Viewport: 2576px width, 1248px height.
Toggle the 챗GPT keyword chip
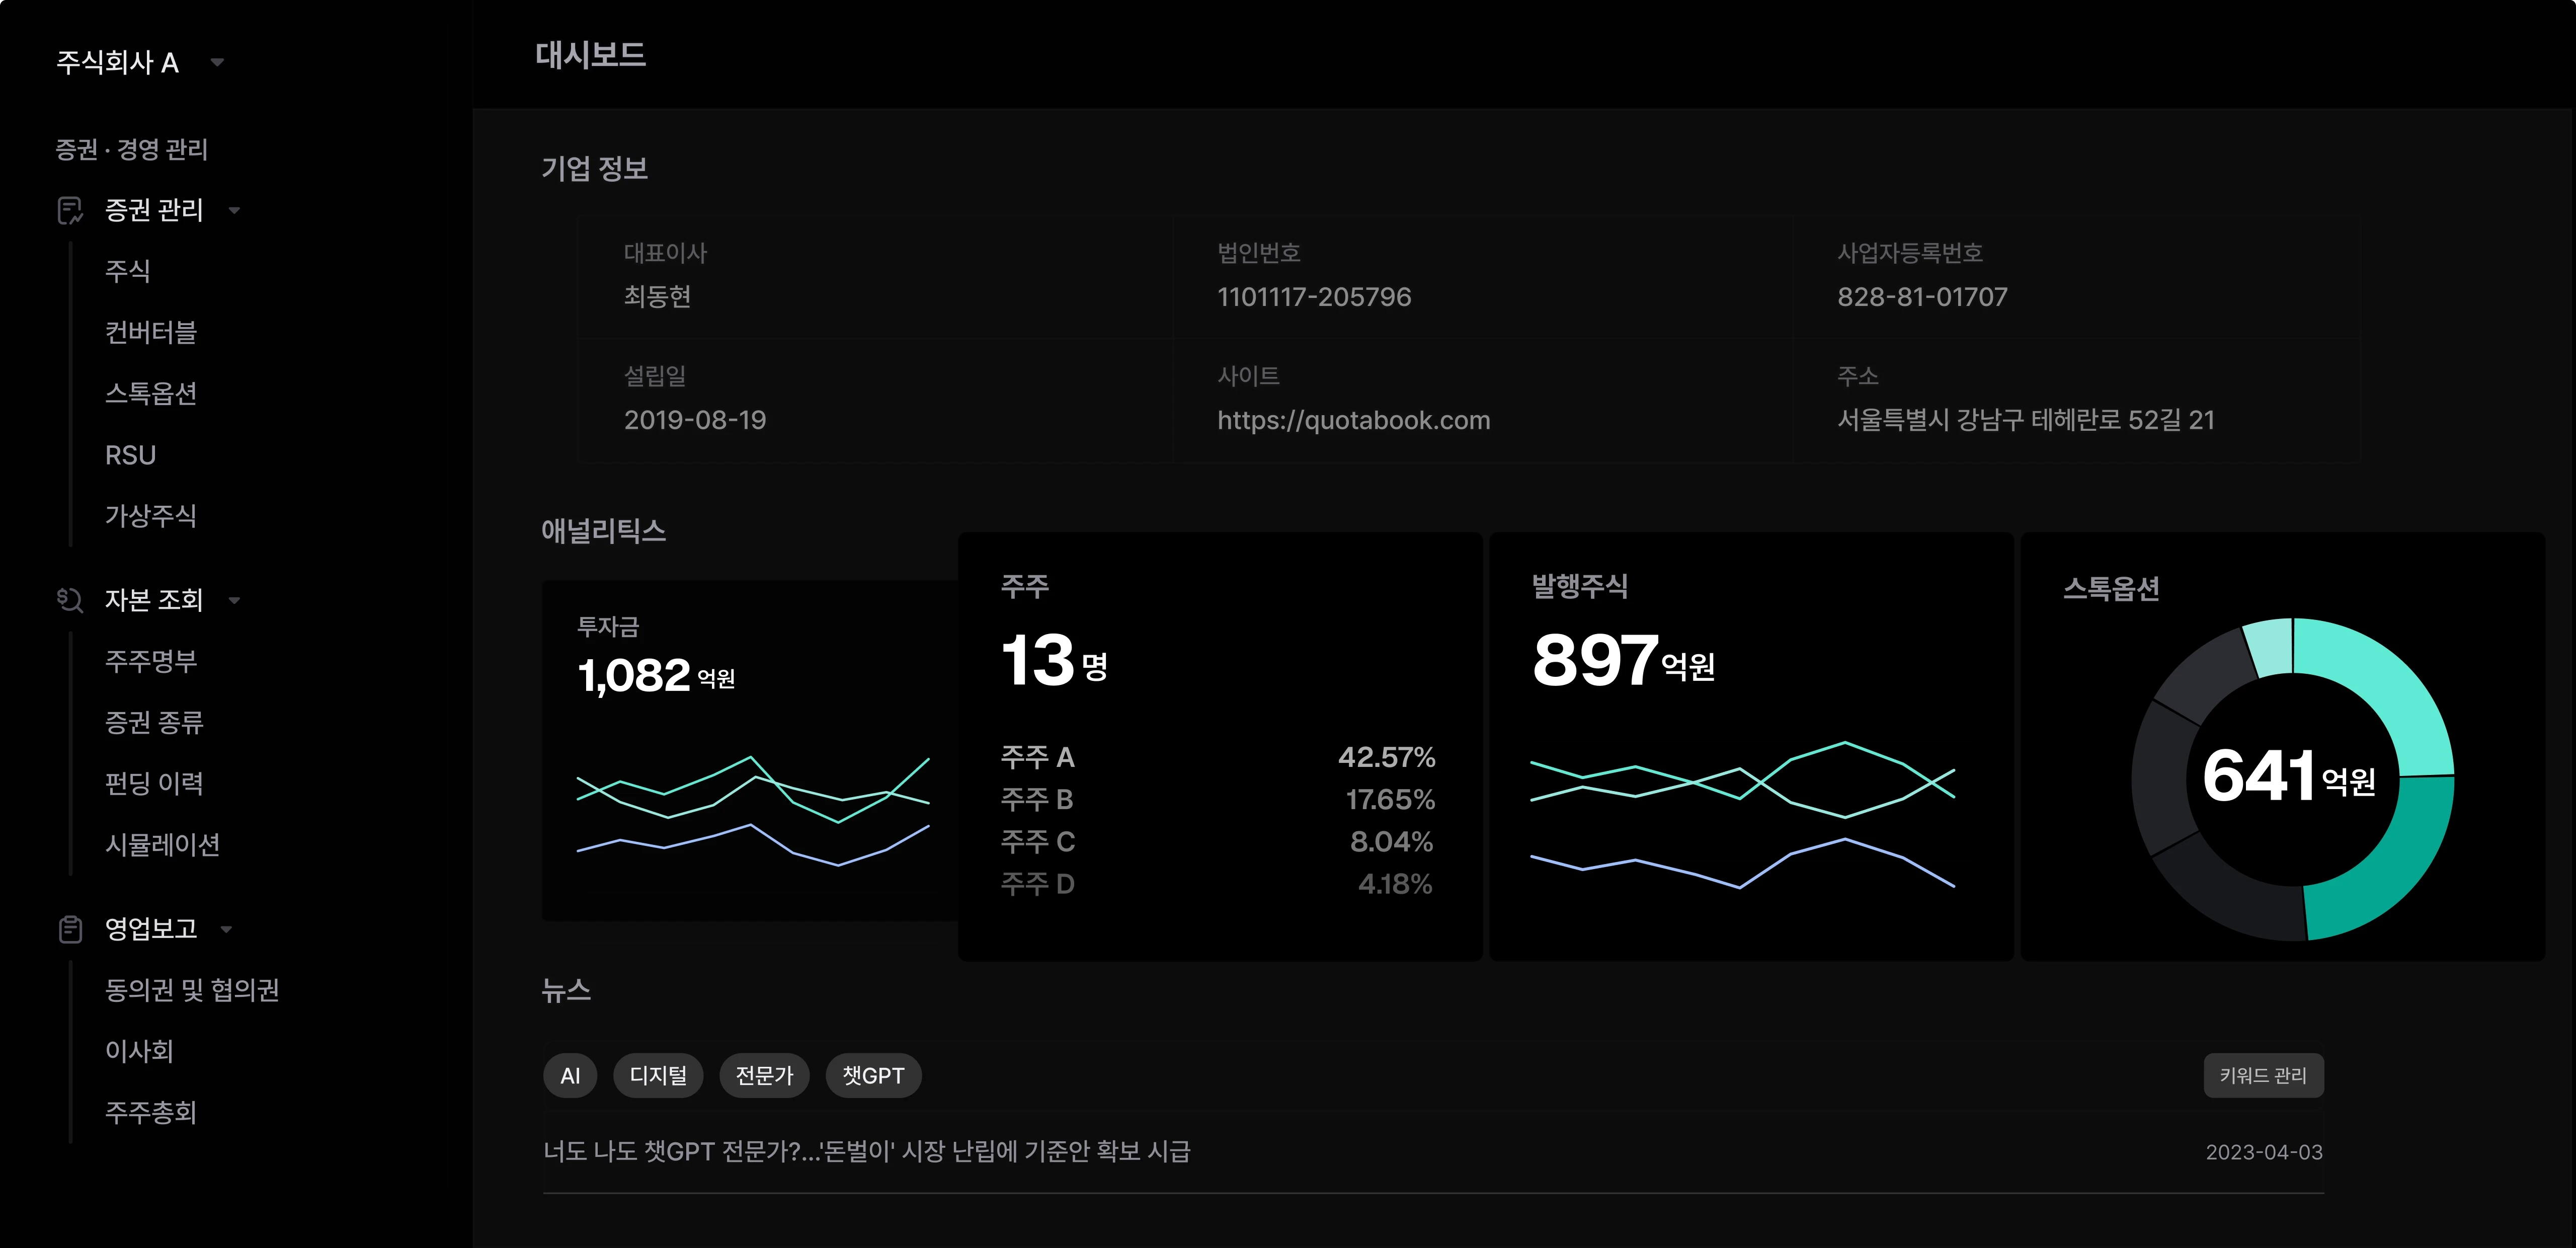pyautogui.click(x=873, y=1075)
